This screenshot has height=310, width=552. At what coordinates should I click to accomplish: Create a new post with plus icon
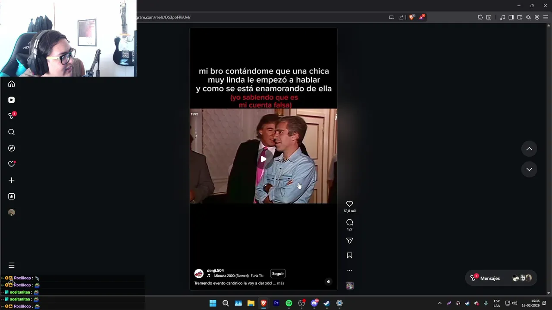(12, 180)
